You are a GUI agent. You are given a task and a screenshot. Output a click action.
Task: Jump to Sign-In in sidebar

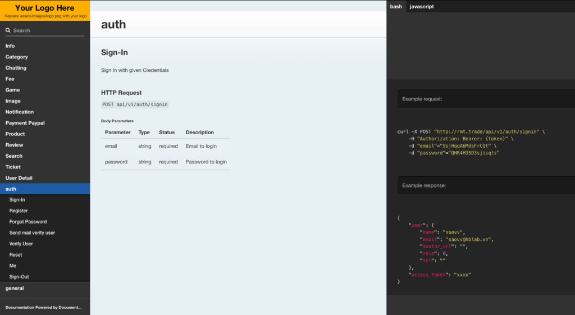coord(45,200)
